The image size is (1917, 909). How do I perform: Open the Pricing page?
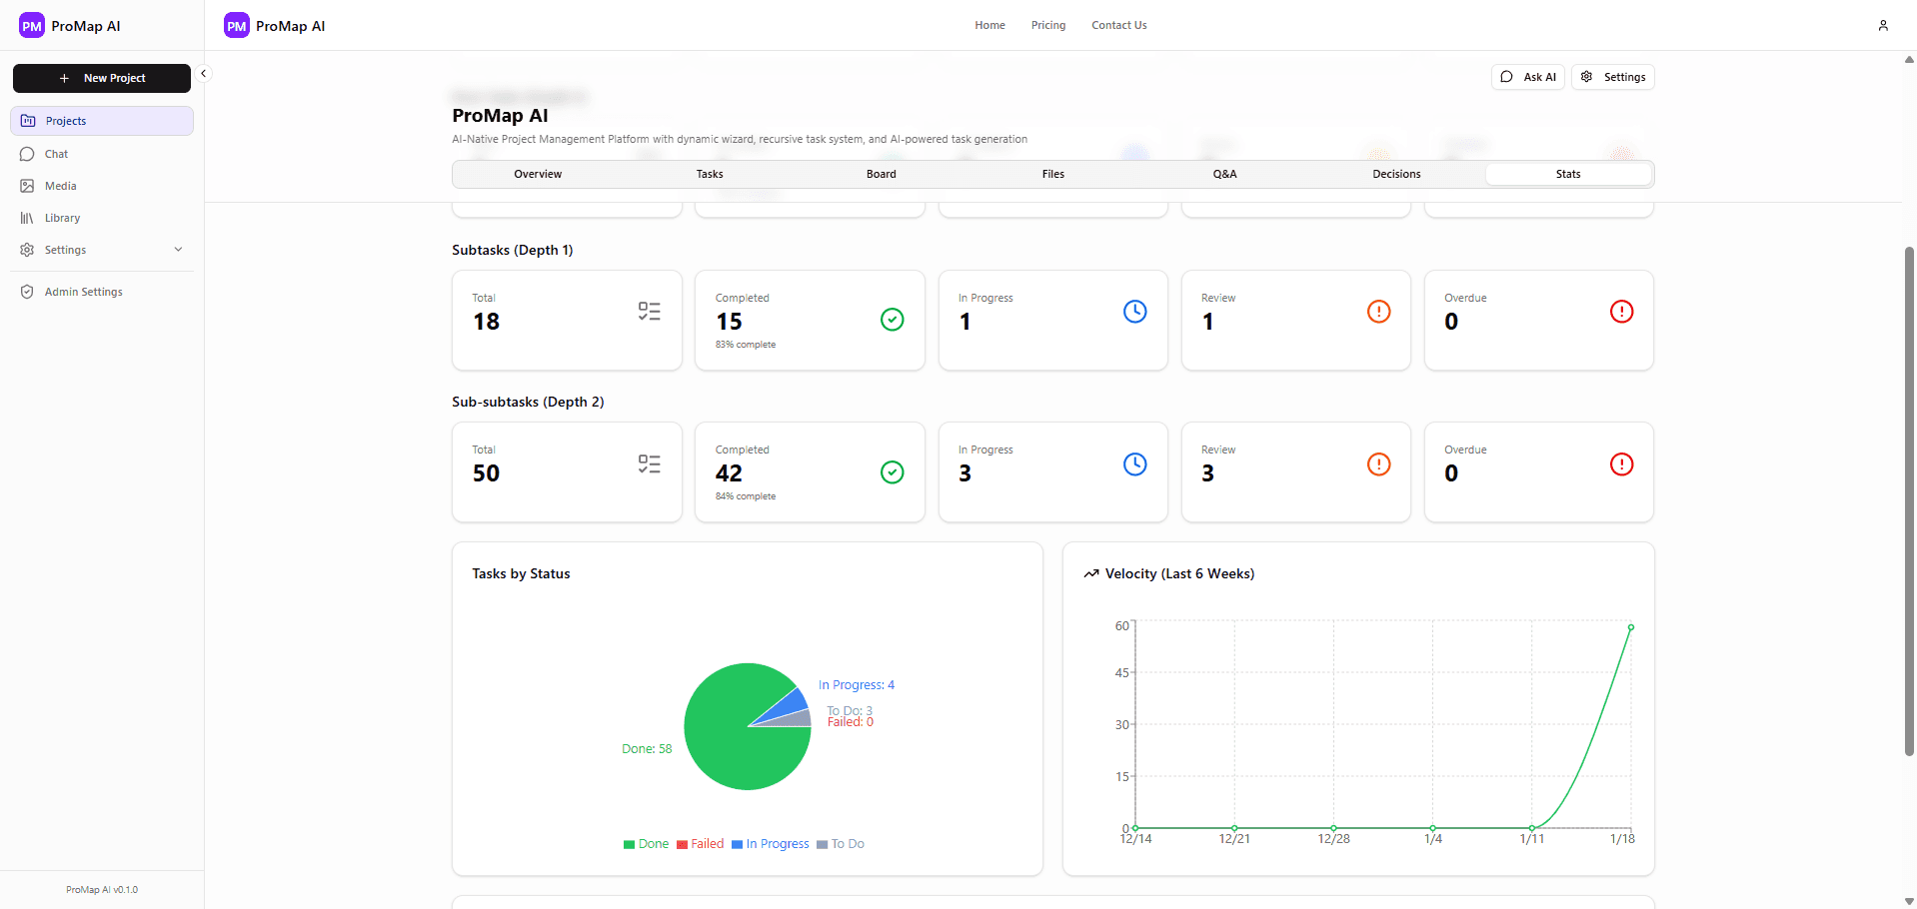click(1046, 25)
